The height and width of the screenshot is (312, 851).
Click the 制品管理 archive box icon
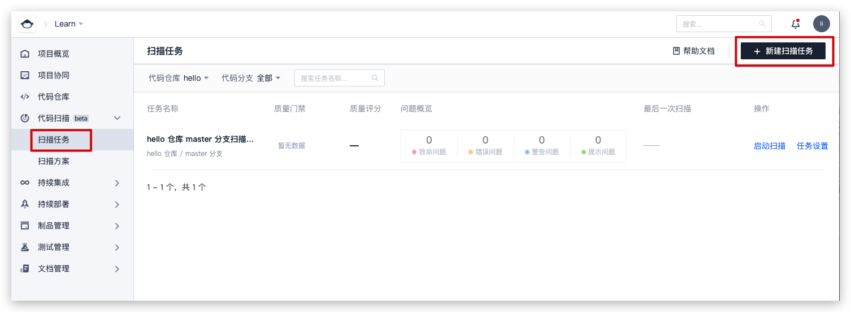[25, 226]
